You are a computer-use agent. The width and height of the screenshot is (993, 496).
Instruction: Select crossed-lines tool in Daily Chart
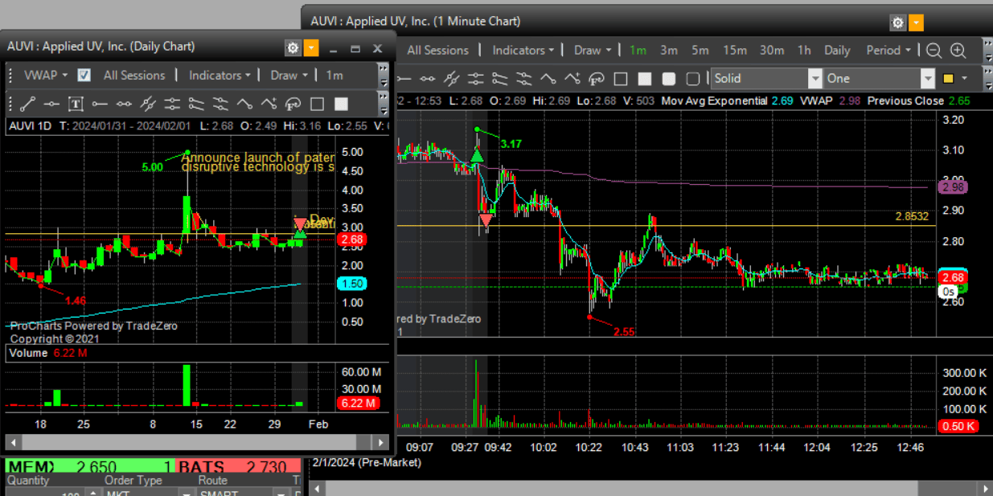point(148,104)
